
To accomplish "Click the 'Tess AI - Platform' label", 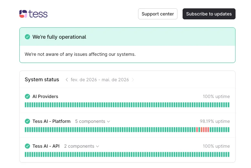I will 51,121.
